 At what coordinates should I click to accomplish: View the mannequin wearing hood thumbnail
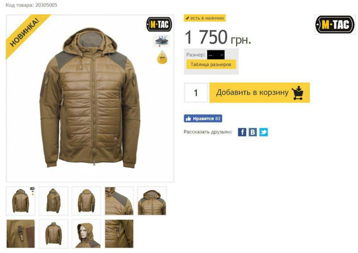click(87, 234)
